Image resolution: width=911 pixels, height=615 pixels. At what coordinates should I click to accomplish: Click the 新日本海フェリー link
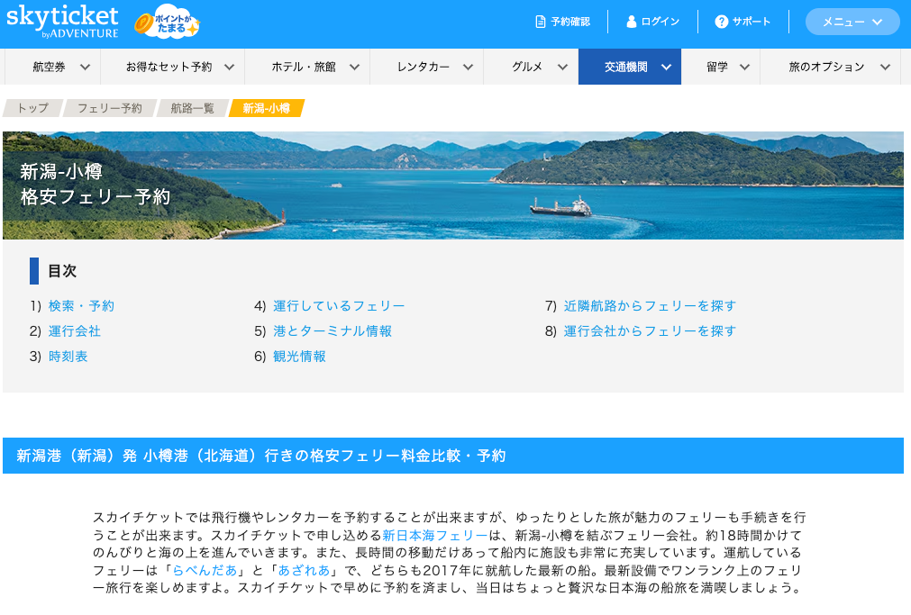pos(434,535)
